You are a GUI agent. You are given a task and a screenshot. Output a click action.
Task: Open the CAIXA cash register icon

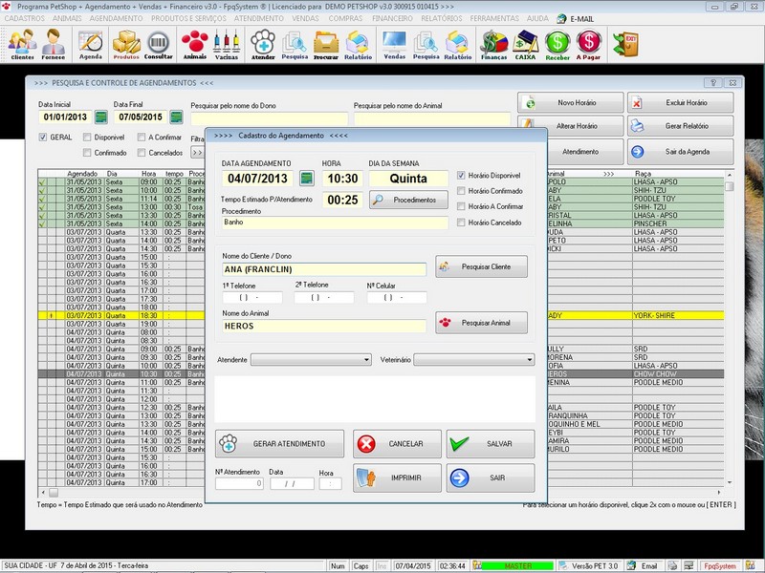tap(526, 43)
